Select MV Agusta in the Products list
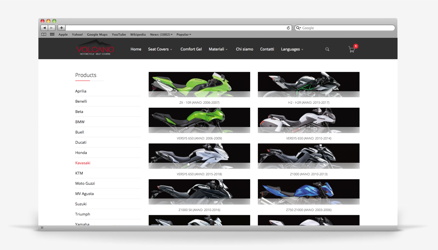 [x=85, y=194]
